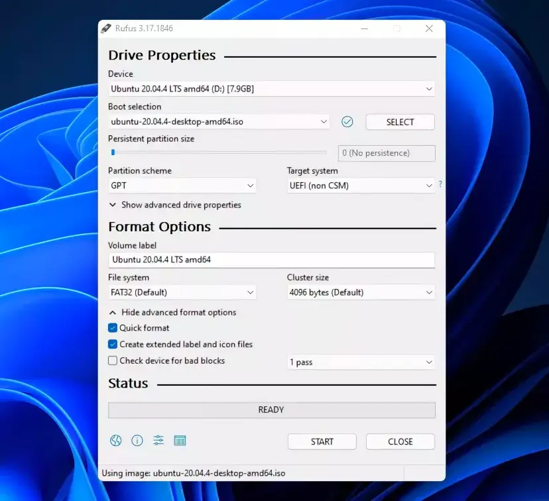Open the About information icon
The image size is (549, 501).
coord(137,441)
